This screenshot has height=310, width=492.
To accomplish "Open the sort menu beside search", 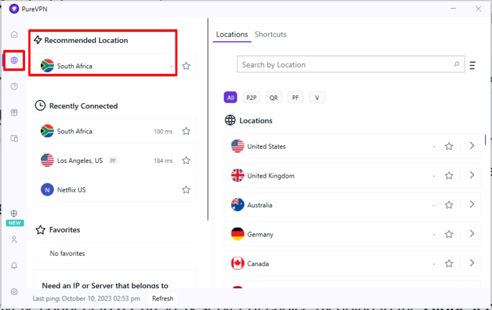I will pyautogui.click(x=472, y=65).
